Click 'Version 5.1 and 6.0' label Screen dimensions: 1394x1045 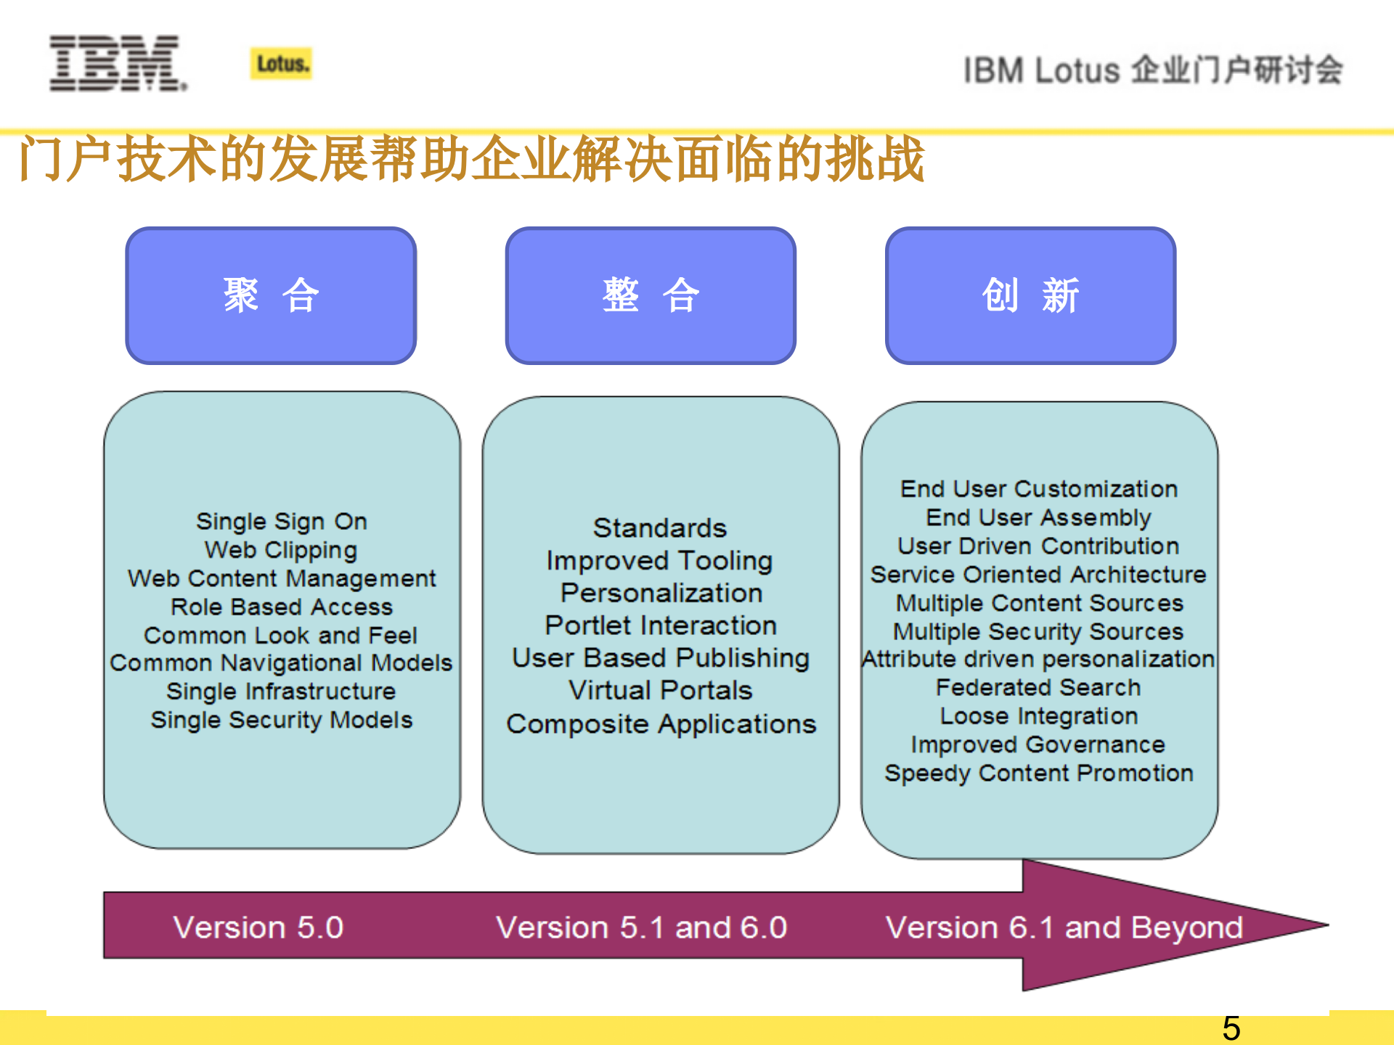pos(642,927)
